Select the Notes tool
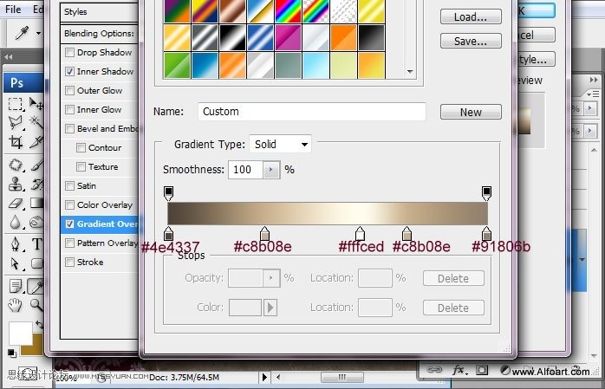Viewport: 605px width, 389px height. 16,286
